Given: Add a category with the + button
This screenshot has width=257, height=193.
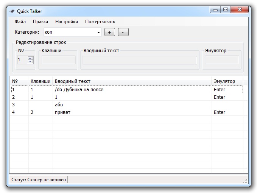Looking at the screenshot, I should (x=110, y=32).
